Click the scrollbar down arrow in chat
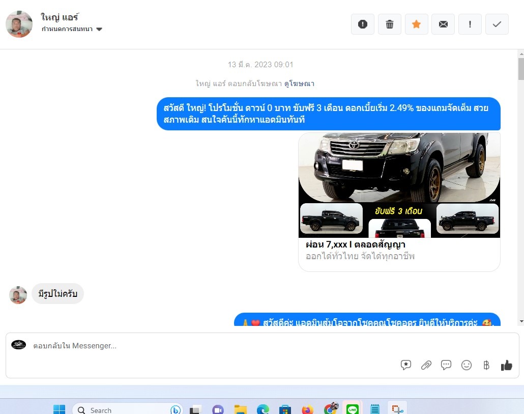Viewport: 524px width, 414px height. pyautogui.click(x=520, y=321)
